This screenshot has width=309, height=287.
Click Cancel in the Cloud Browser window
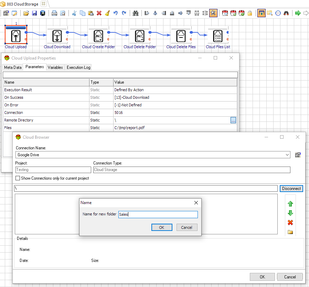pos(290,277)
